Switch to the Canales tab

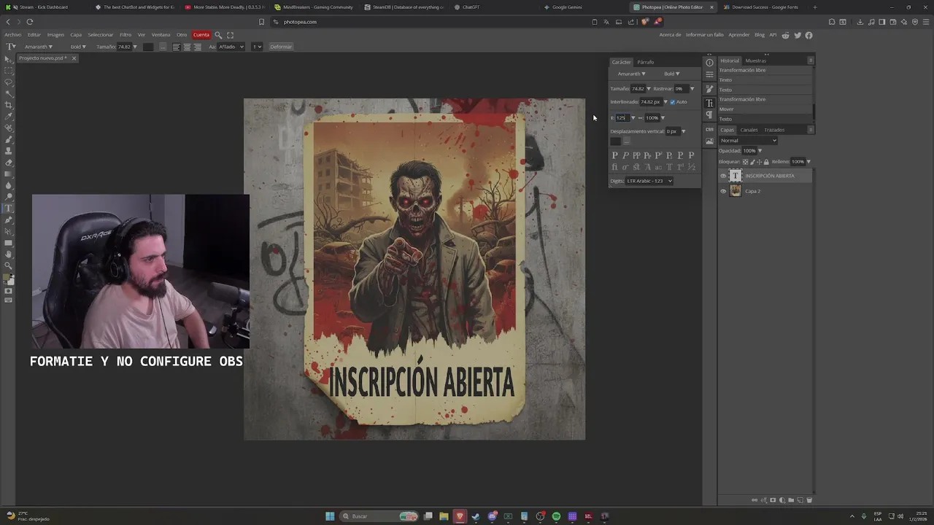749,130
